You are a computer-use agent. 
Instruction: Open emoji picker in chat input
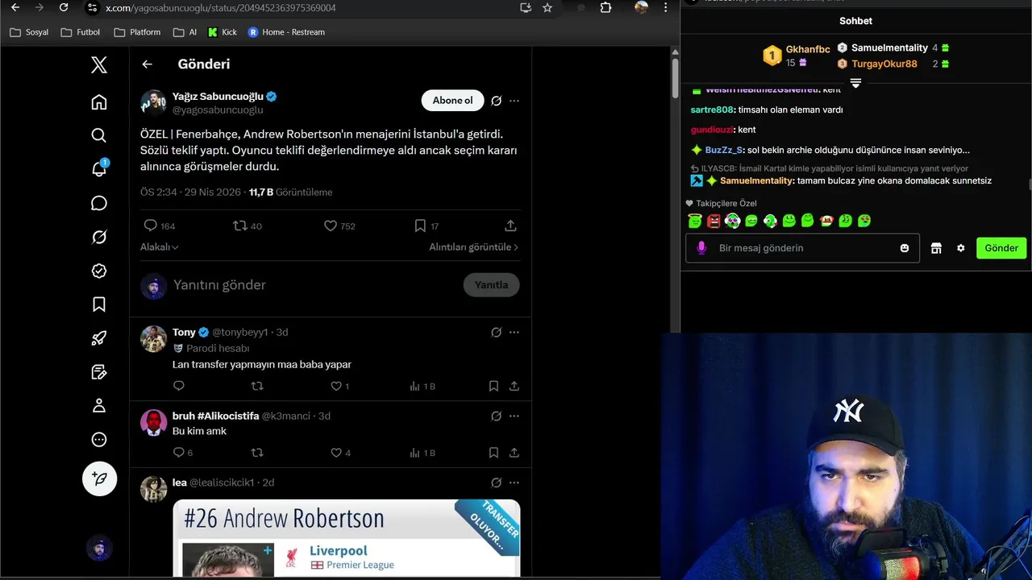pyautogui.click(x=905, y=248)
